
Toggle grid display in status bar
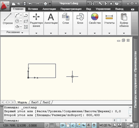(52, 125)
